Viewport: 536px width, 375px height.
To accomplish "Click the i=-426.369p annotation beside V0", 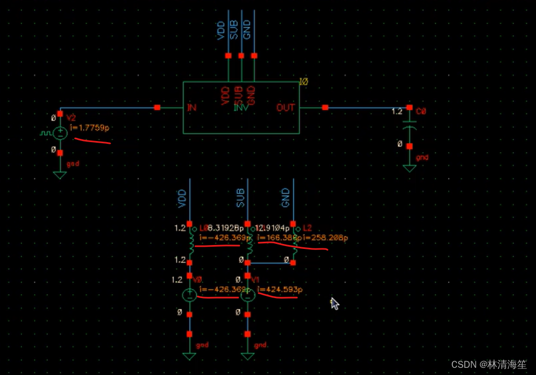I will [x=225, y=289].
